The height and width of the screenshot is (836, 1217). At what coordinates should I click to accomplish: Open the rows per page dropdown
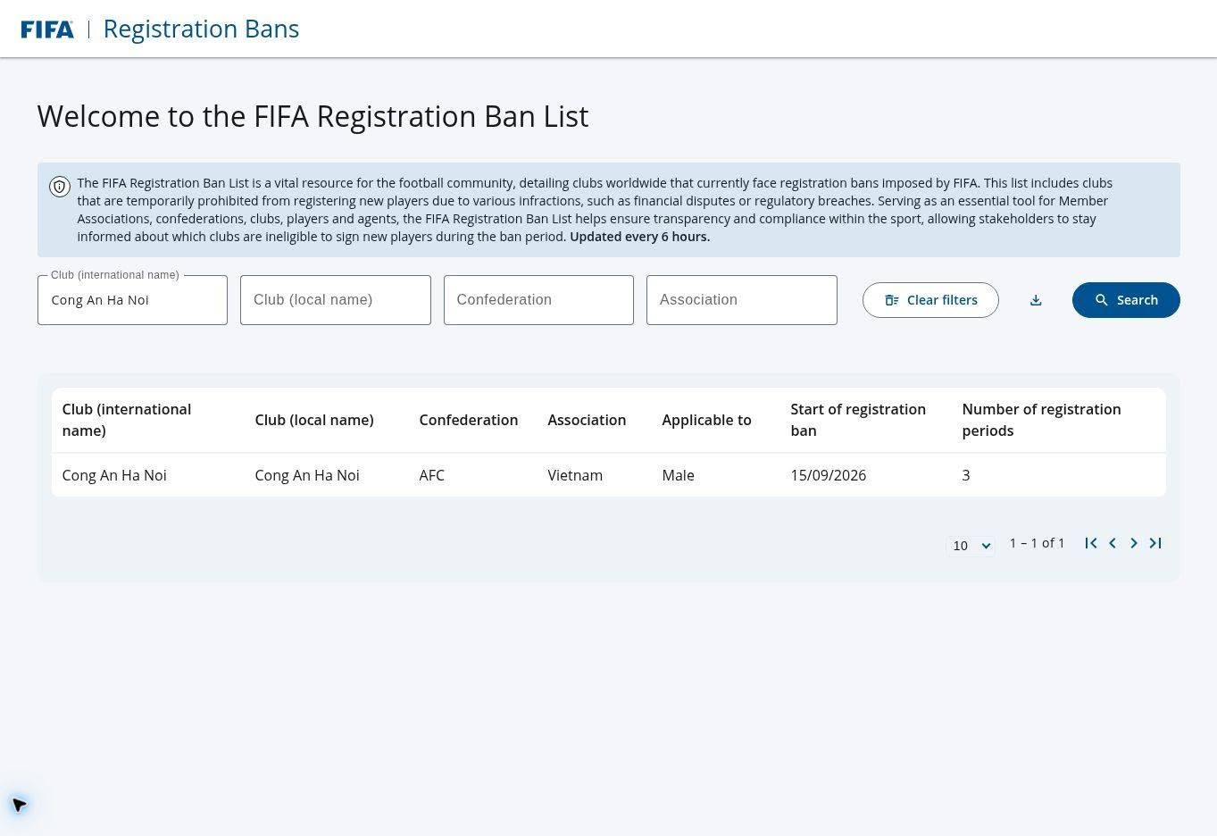click(x=971, y=546)
